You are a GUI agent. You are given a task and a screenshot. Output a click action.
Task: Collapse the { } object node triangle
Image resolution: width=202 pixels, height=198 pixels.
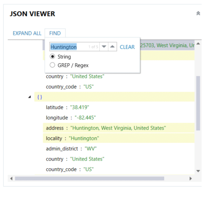point(30,97)
